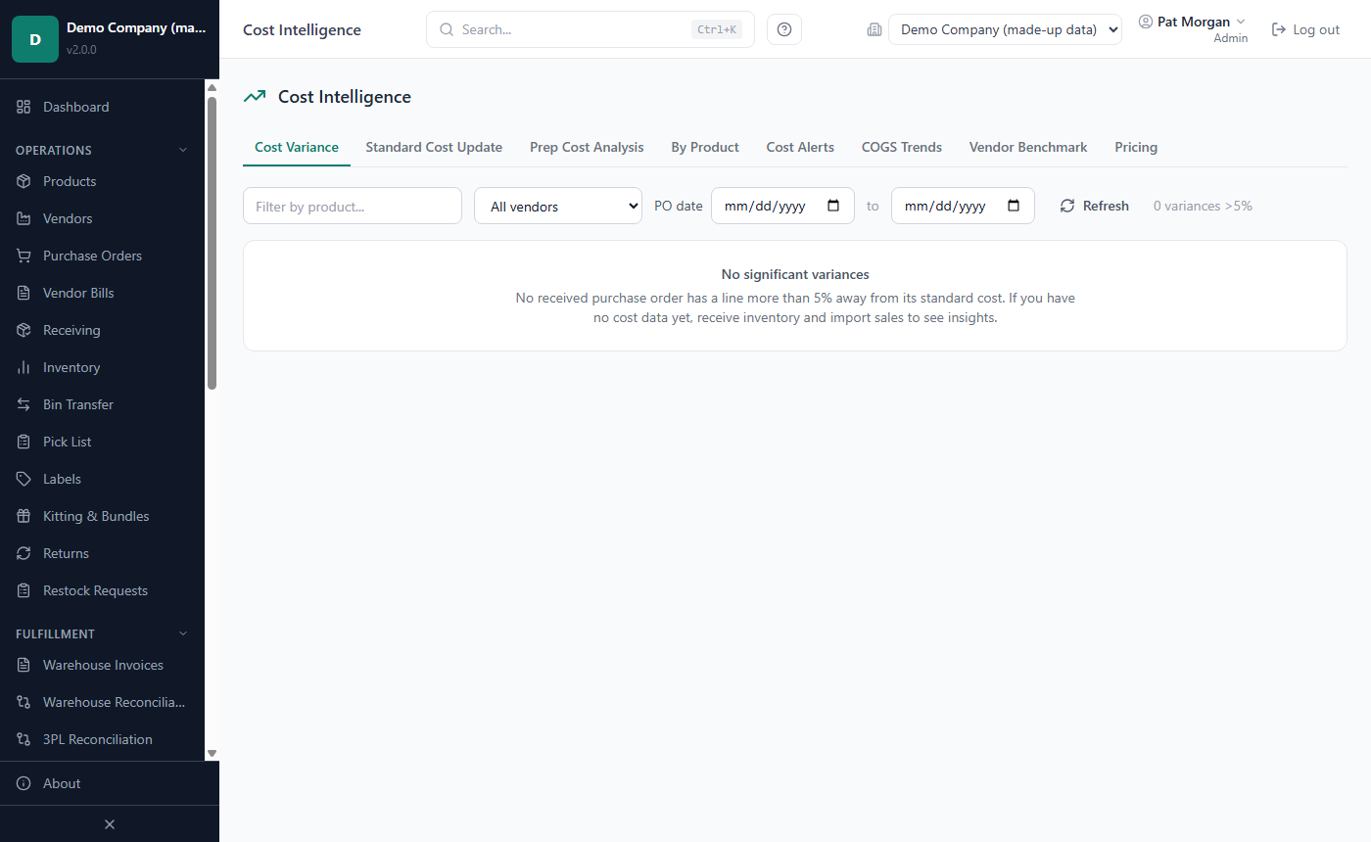
Task: Open the Vendor Benchmark tab
Action: click(1028, 147)
